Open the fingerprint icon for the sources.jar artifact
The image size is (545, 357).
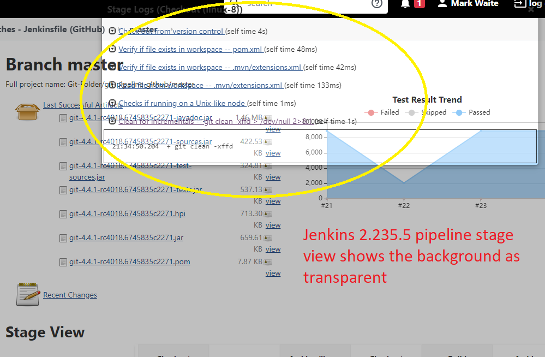coord(268,142)
